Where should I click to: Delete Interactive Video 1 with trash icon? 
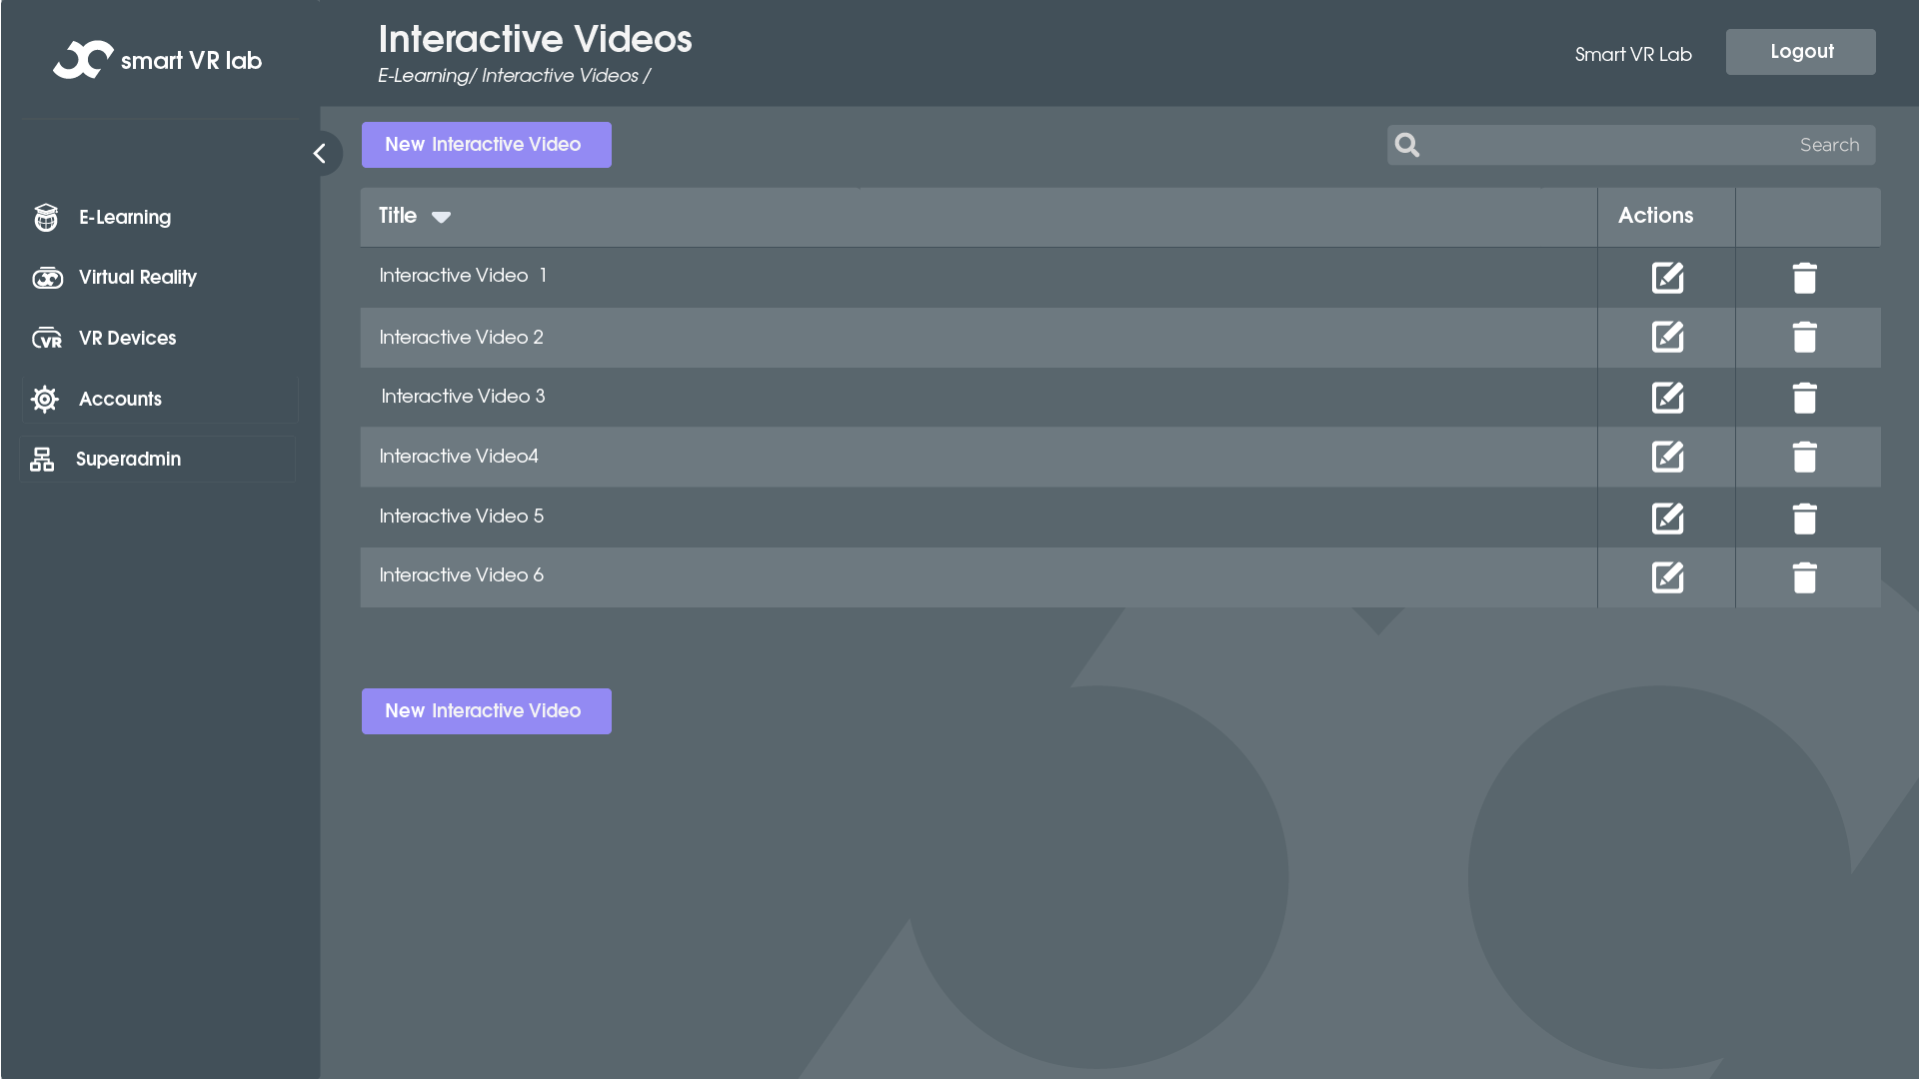point(1804,278)
